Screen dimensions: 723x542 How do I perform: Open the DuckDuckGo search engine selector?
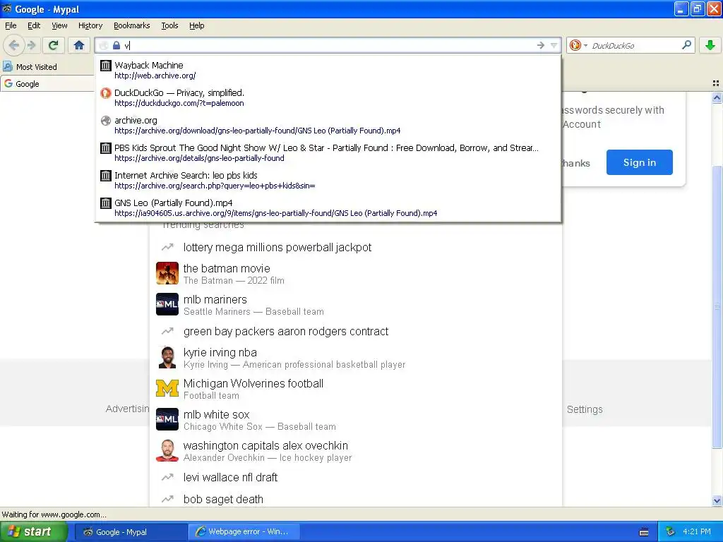click(x=578, y=45)
